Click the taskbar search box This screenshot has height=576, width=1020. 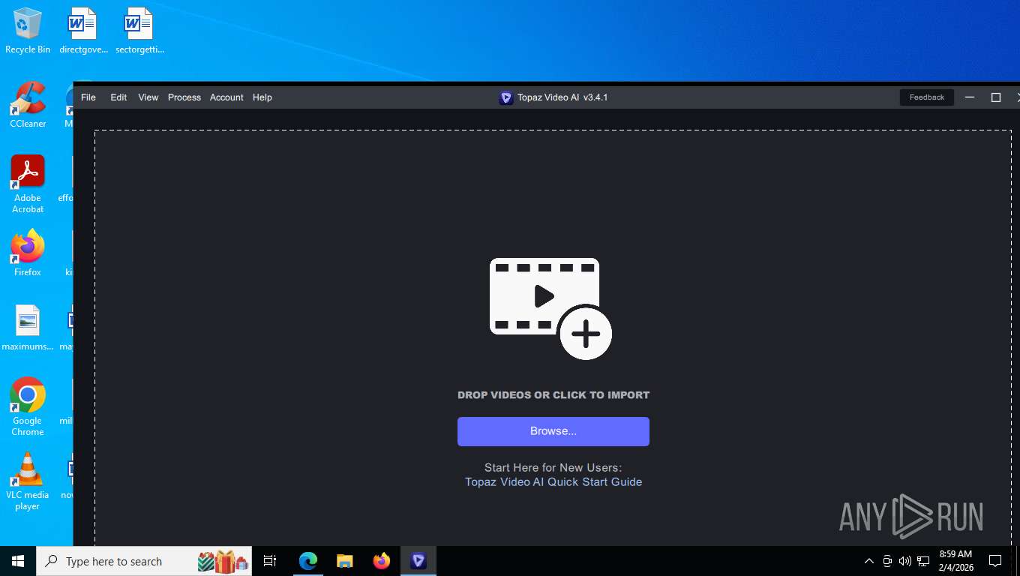pos(144,561)
